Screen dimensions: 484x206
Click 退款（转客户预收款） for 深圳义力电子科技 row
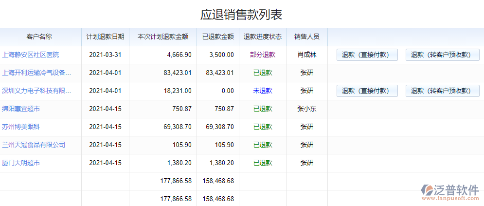[x=442, y=91]
